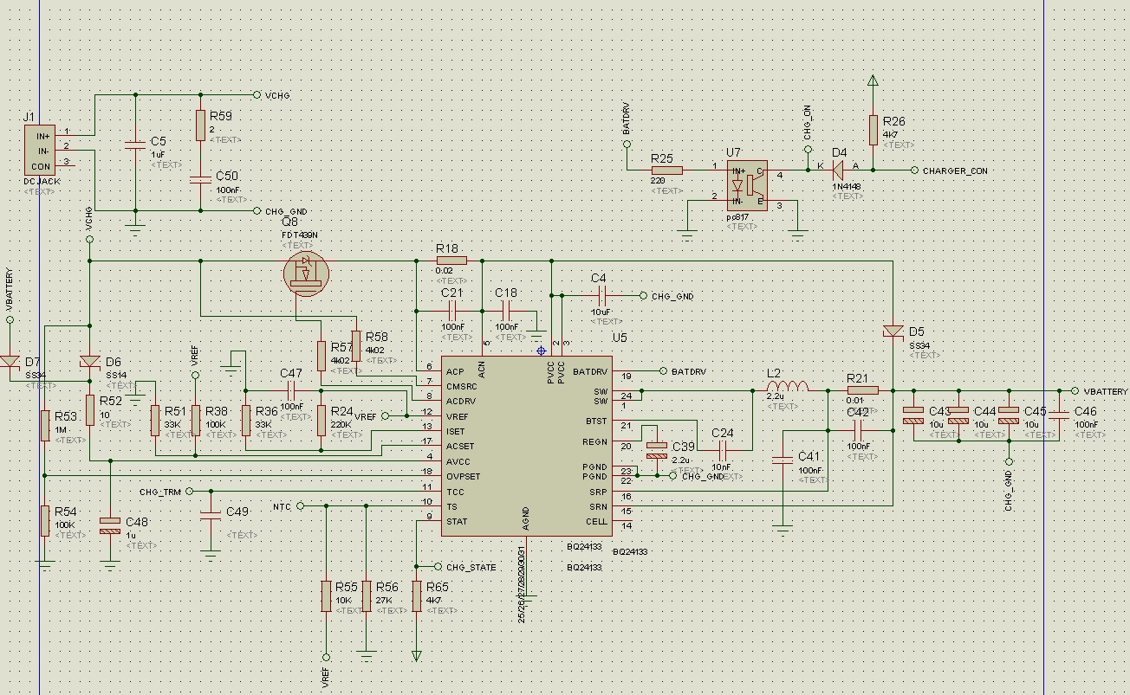This screenshot has width=1130, height=695.
Task: Select capacitor C5 symbol
Action: pos(135,145)
